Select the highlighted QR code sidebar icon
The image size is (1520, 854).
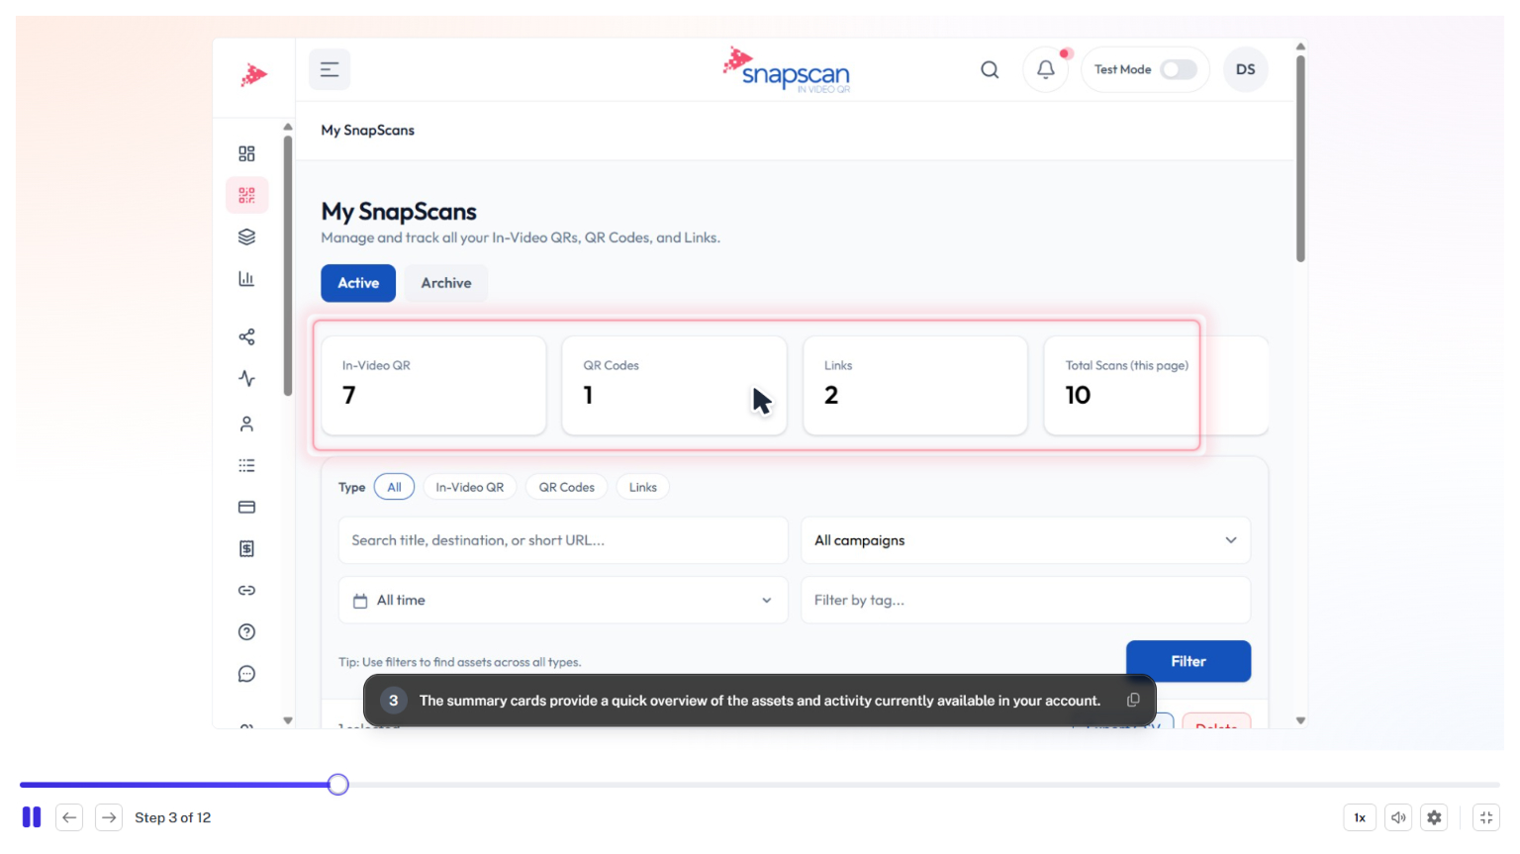246,195
